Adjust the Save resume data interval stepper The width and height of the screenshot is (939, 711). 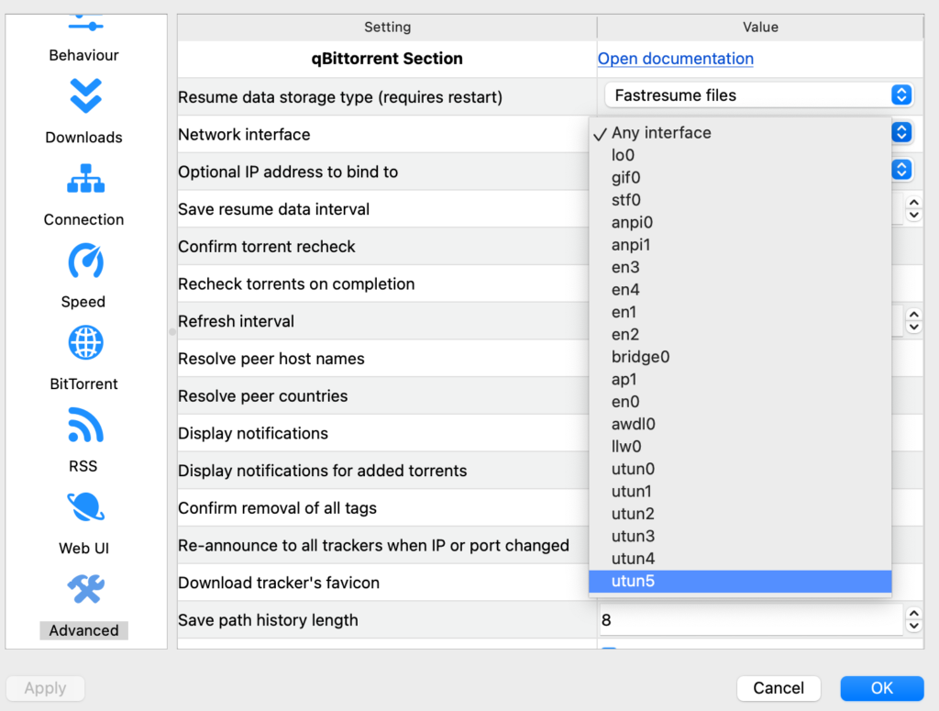tap(914, 208)
